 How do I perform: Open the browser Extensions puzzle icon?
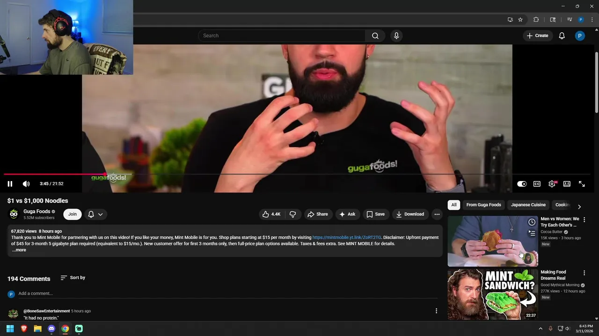click(x=536, y=20)
